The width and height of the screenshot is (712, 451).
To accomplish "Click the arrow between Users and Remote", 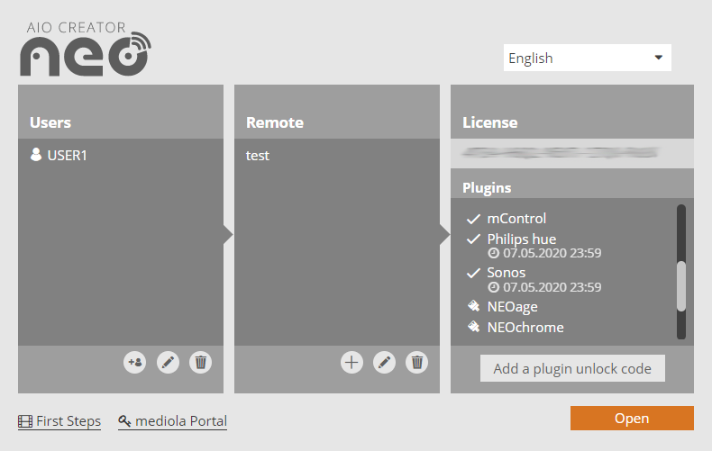I will click(x=228, y=235).
